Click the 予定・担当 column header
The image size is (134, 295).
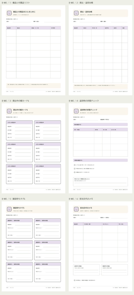pyautogui.click(x=123, y=224)
